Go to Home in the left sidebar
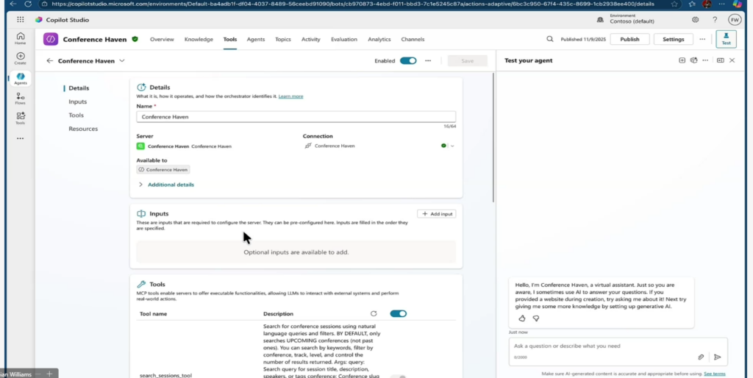Screen dimensions: 753x378 tap(20, 38)
